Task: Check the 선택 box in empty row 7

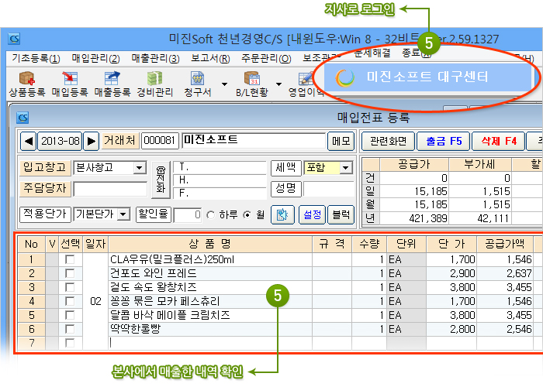Action: click(70, 343)
